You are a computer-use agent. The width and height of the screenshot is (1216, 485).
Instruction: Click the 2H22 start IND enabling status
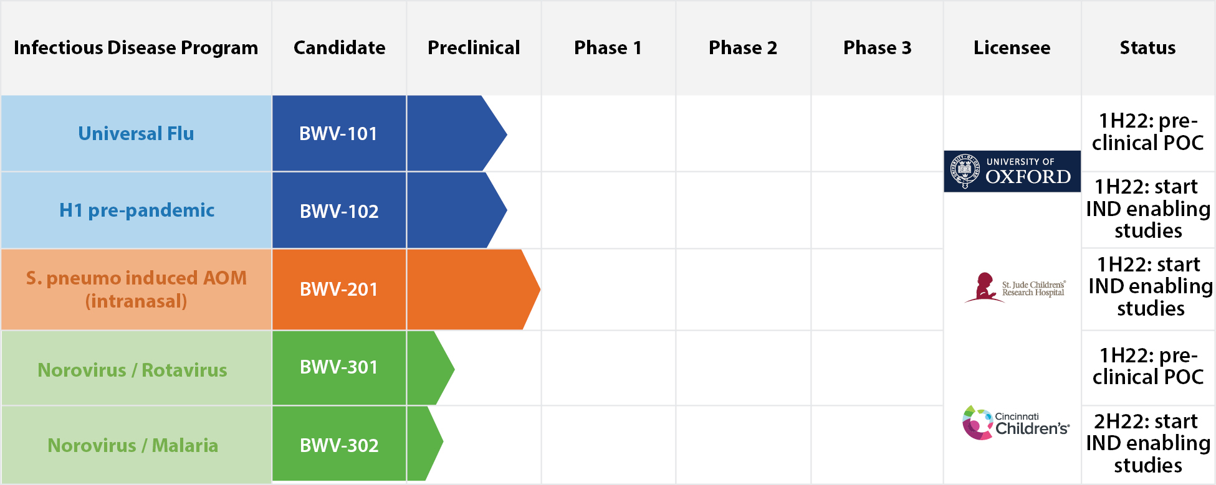(x=1147, y=443)
